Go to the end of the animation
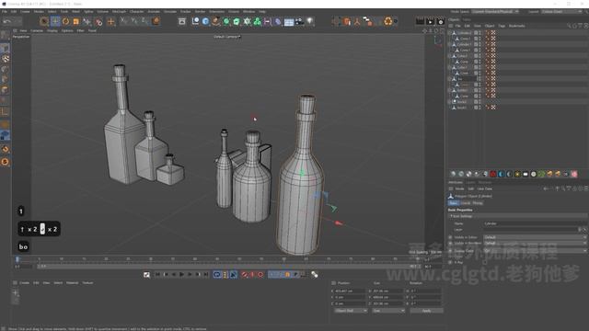The image size is (589, 331). (x=206, y=275)
